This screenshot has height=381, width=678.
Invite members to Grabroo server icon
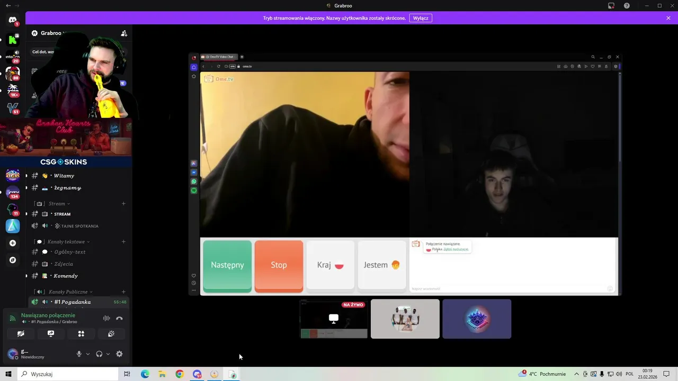124,33
